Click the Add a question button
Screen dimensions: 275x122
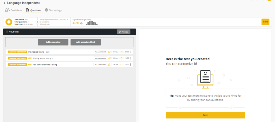53,42
